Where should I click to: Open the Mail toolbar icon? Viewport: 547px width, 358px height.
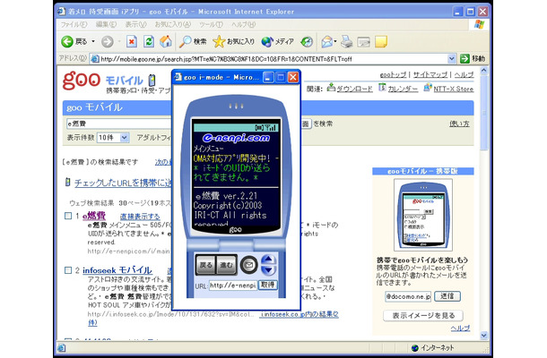click(x=327, y=42)
